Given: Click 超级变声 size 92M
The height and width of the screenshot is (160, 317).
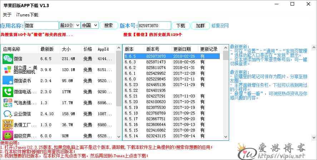Looking at the screenshot, I should coord(65,136).
